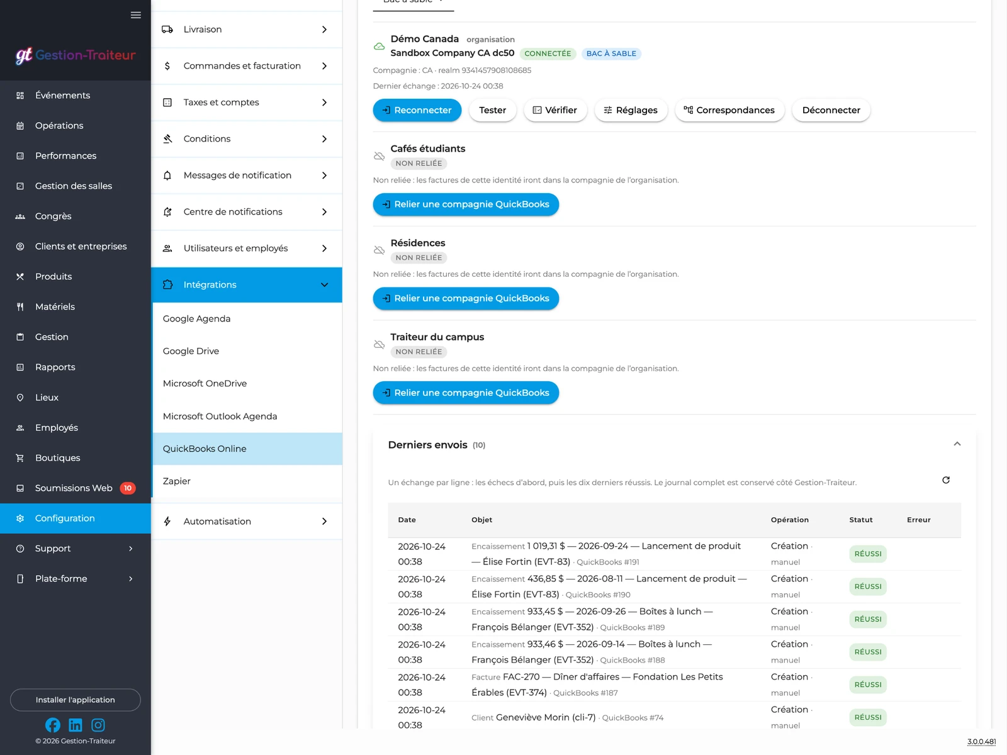This screenshot has width=1007, height=755.
Task: Click the Événements sidebar icon
Action: 20,96
